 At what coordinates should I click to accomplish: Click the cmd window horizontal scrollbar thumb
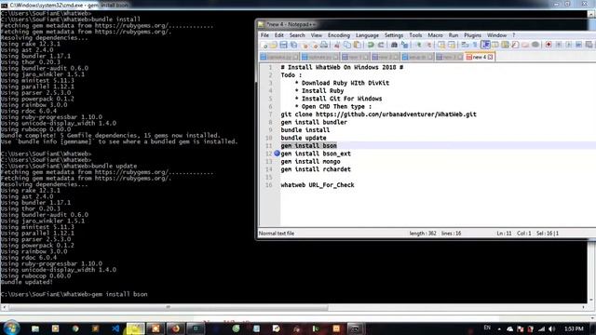pyautogui.click(x=169, y=307)
